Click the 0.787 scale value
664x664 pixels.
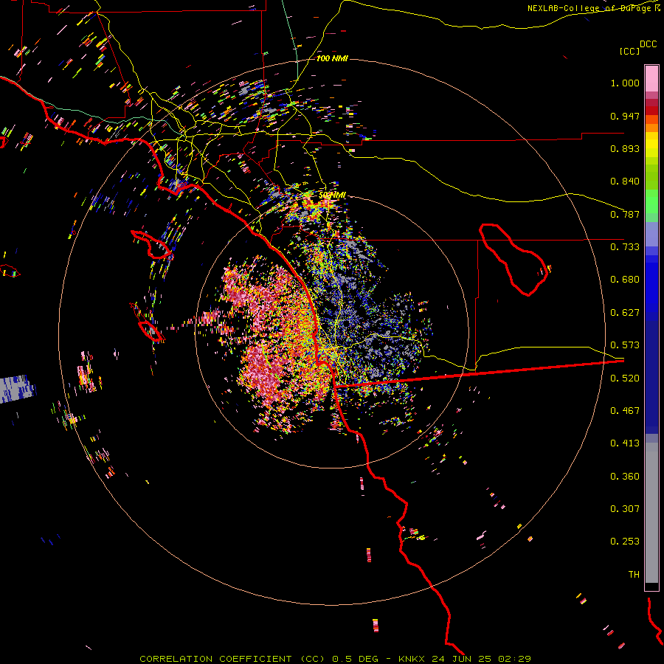(625, 214)
